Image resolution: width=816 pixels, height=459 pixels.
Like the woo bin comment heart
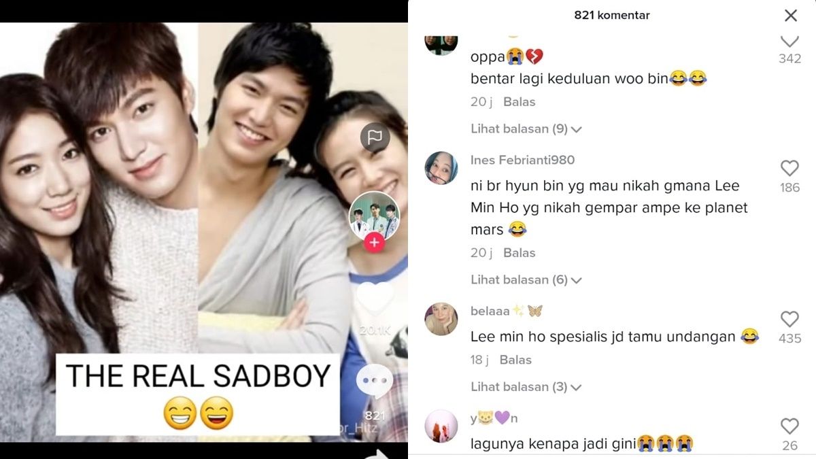tap(789, 41)
